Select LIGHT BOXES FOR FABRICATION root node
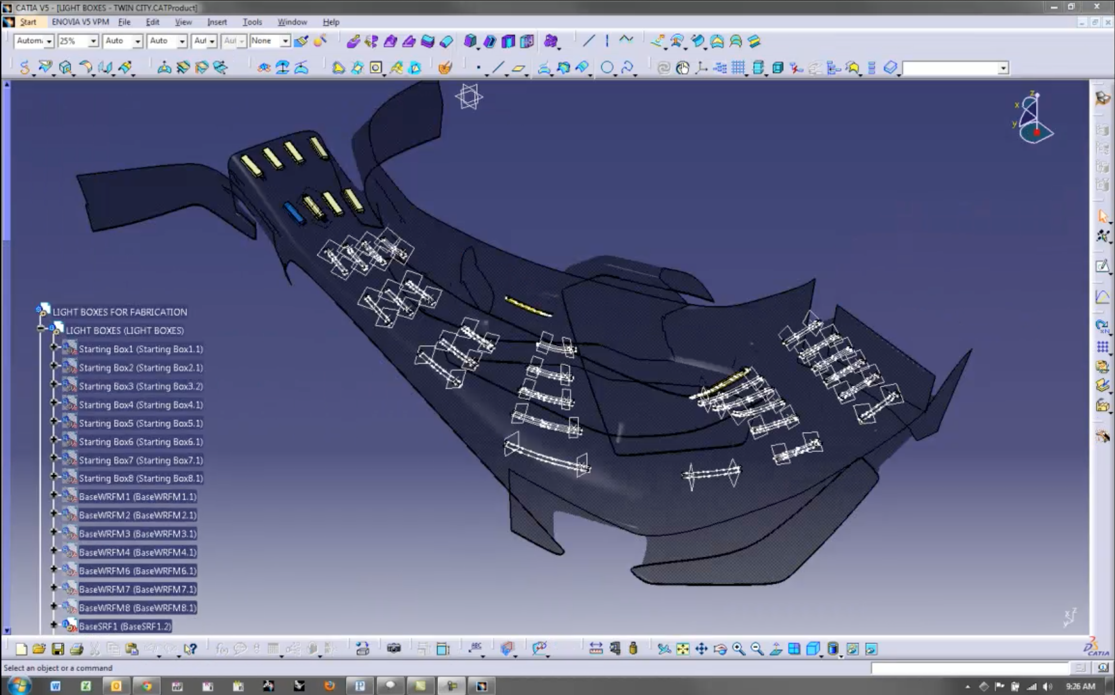The height and width of the screenshot is (695, 1115). (x=119, y=312)
